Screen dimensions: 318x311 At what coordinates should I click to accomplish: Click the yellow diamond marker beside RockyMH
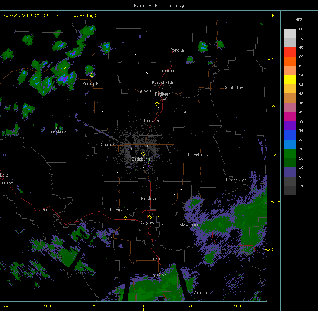tap(92, 75)
